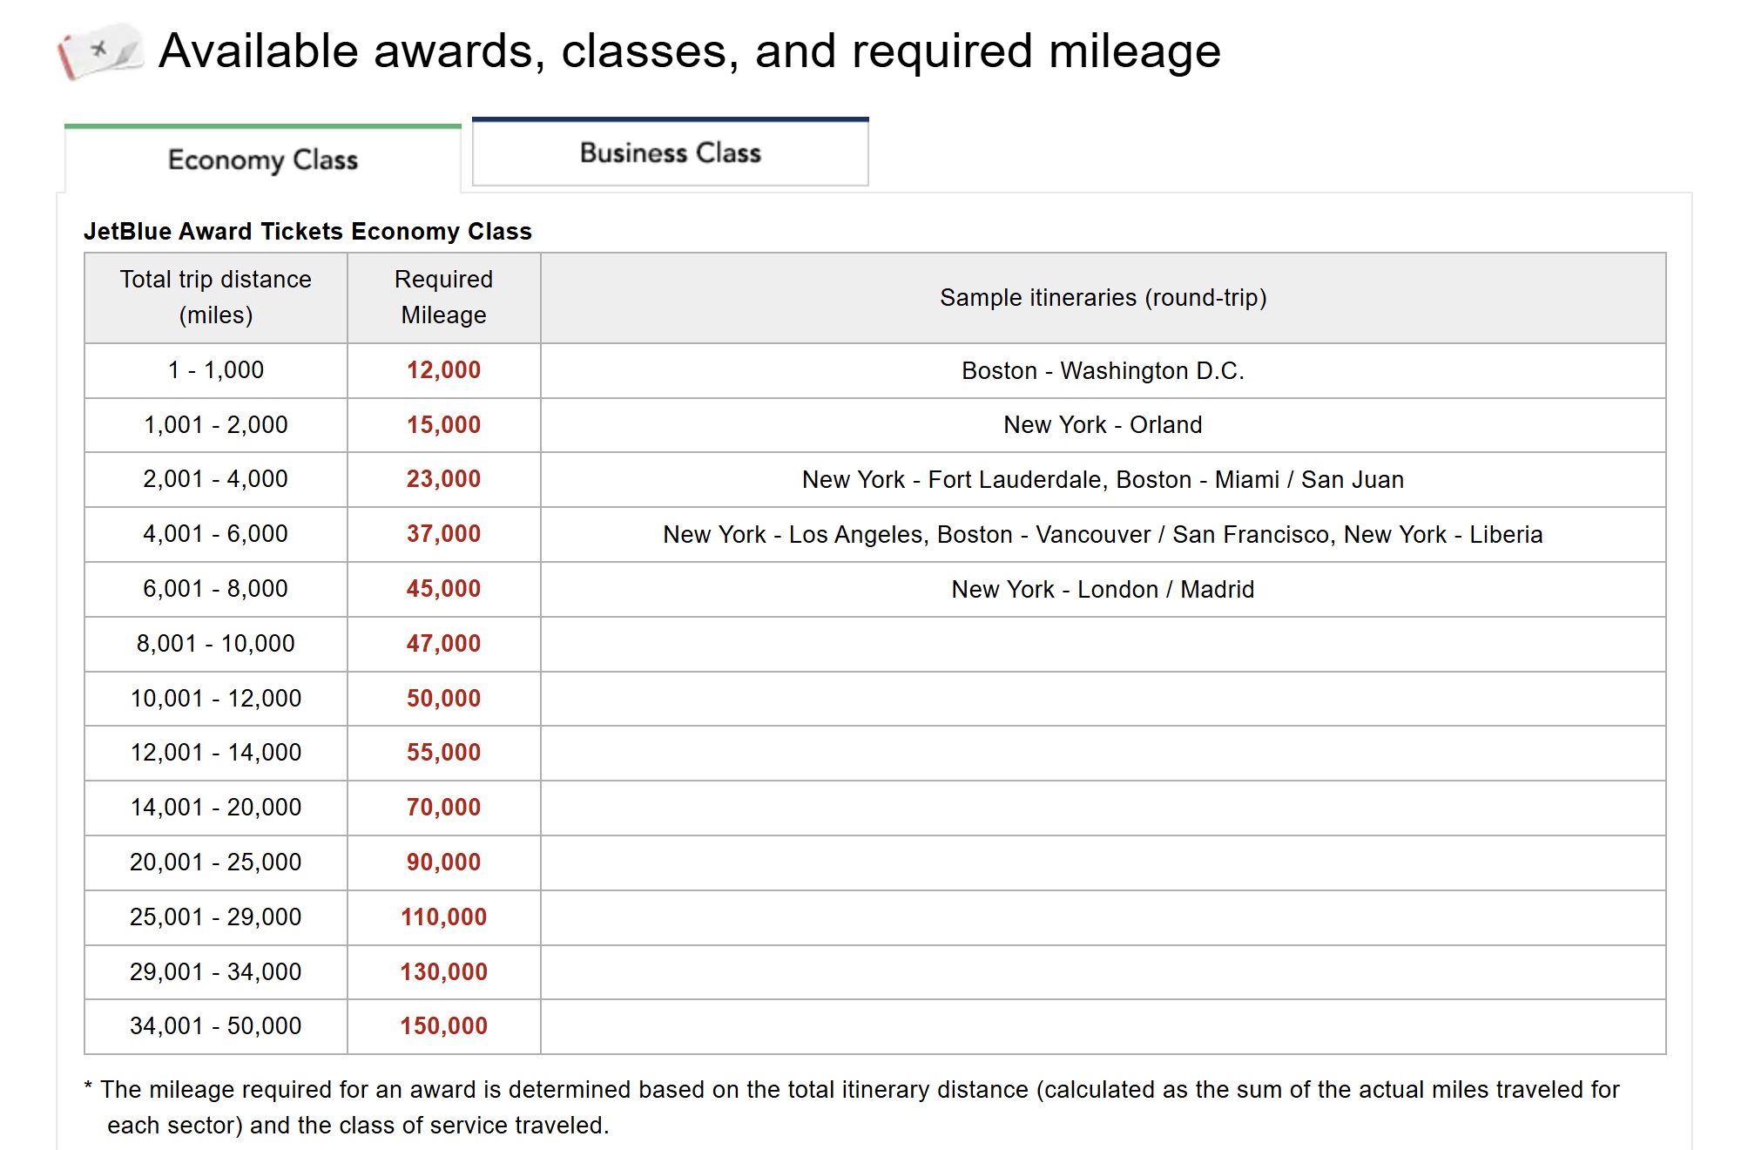Select the 1 - 1,000 distance cell

pyautogui.click(x=216, y=370)
